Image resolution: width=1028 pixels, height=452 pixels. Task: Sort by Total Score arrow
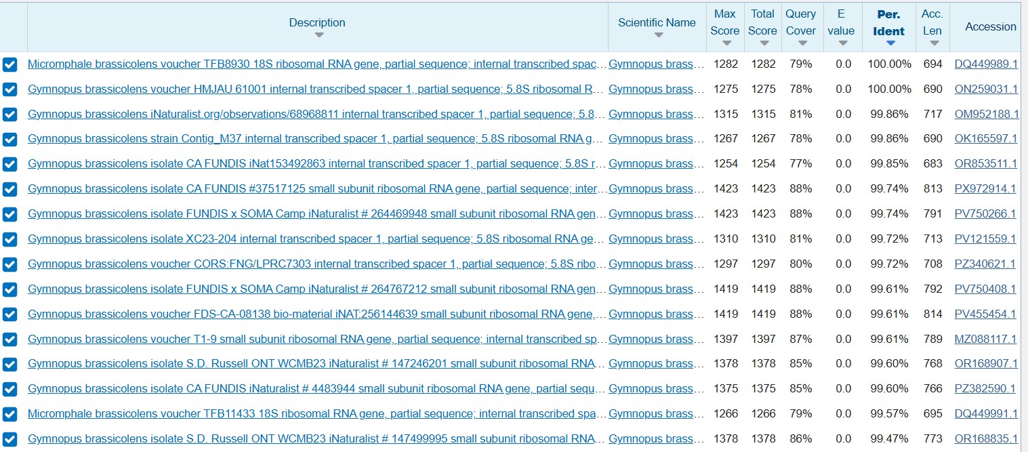pyautogui.click(x=764, y=43)
